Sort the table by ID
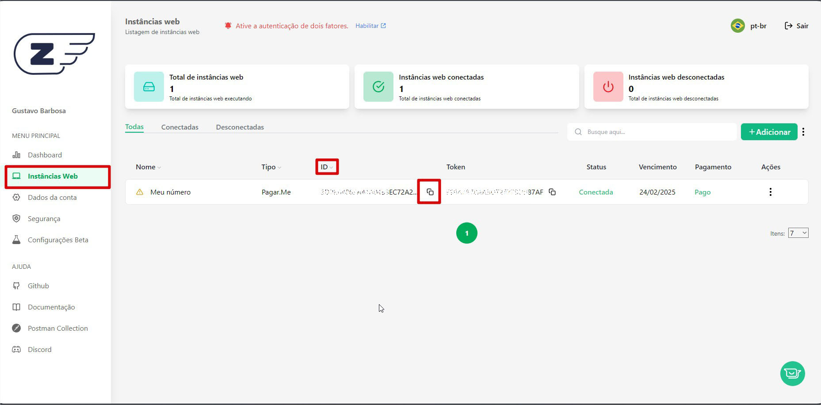The width and height of the screenshot is (821, 405). click(327, 167)
